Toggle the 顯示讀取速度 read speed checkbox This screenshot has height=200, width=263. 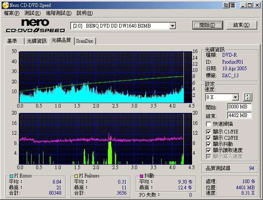[x=209, y=150]
